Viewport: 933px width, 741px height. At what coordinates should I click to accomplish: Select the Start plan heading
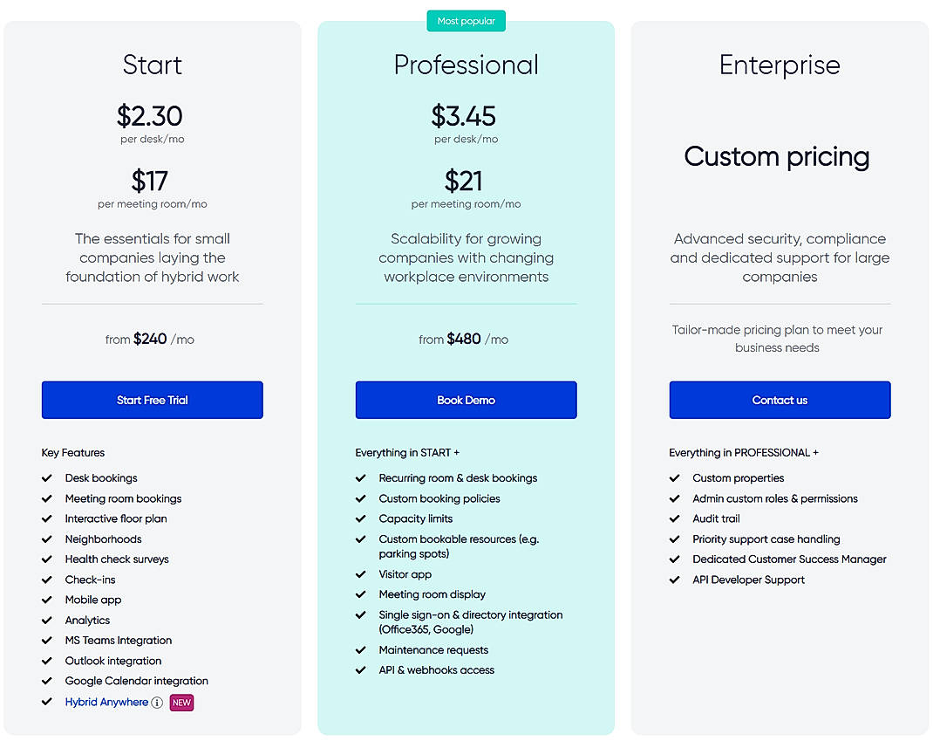(152, 65)
